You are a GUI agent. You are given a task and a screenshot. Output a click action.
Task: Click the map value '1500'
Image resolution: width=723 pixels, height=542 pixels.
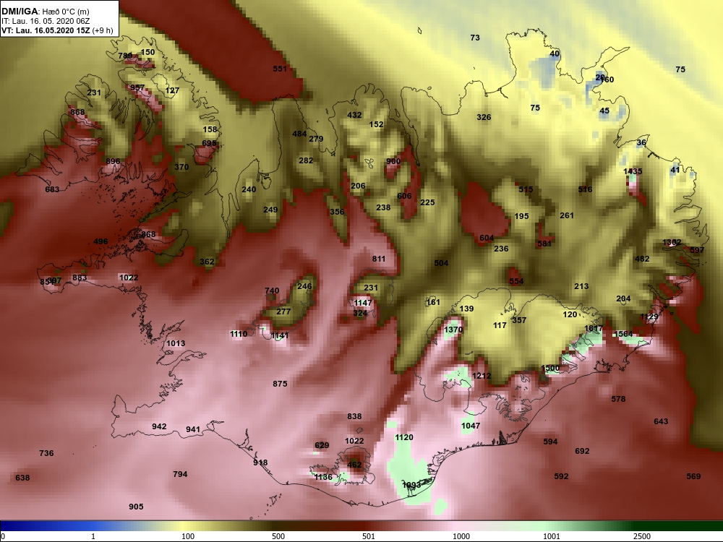(x=550, y=369)
